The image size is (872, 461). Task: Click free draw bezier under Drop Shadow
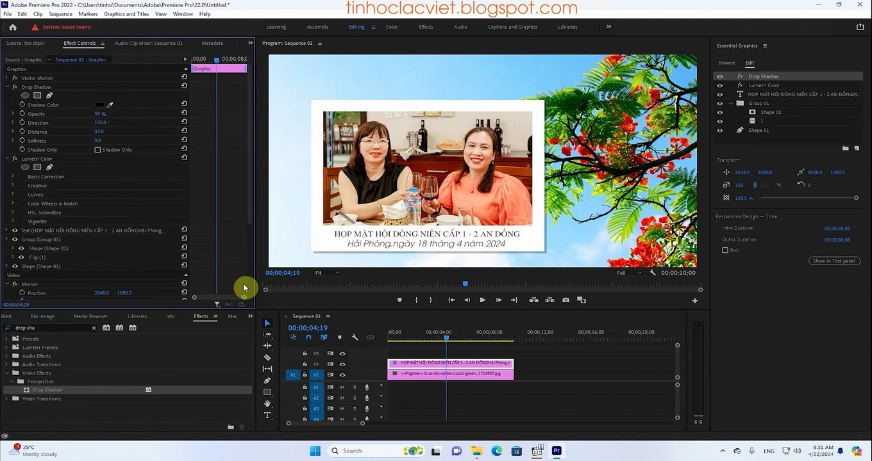tap(49, 95)
